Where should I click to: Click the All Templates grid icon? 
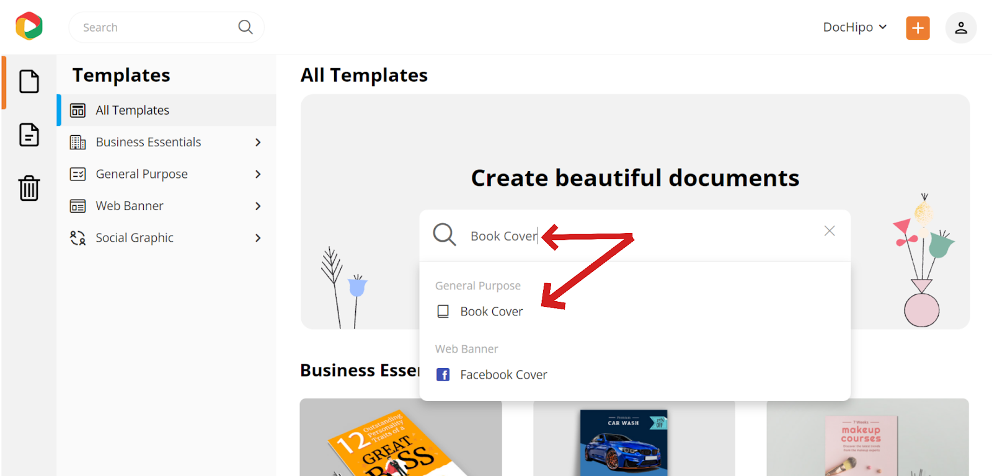pyautogui.click(x=77, y=110)
